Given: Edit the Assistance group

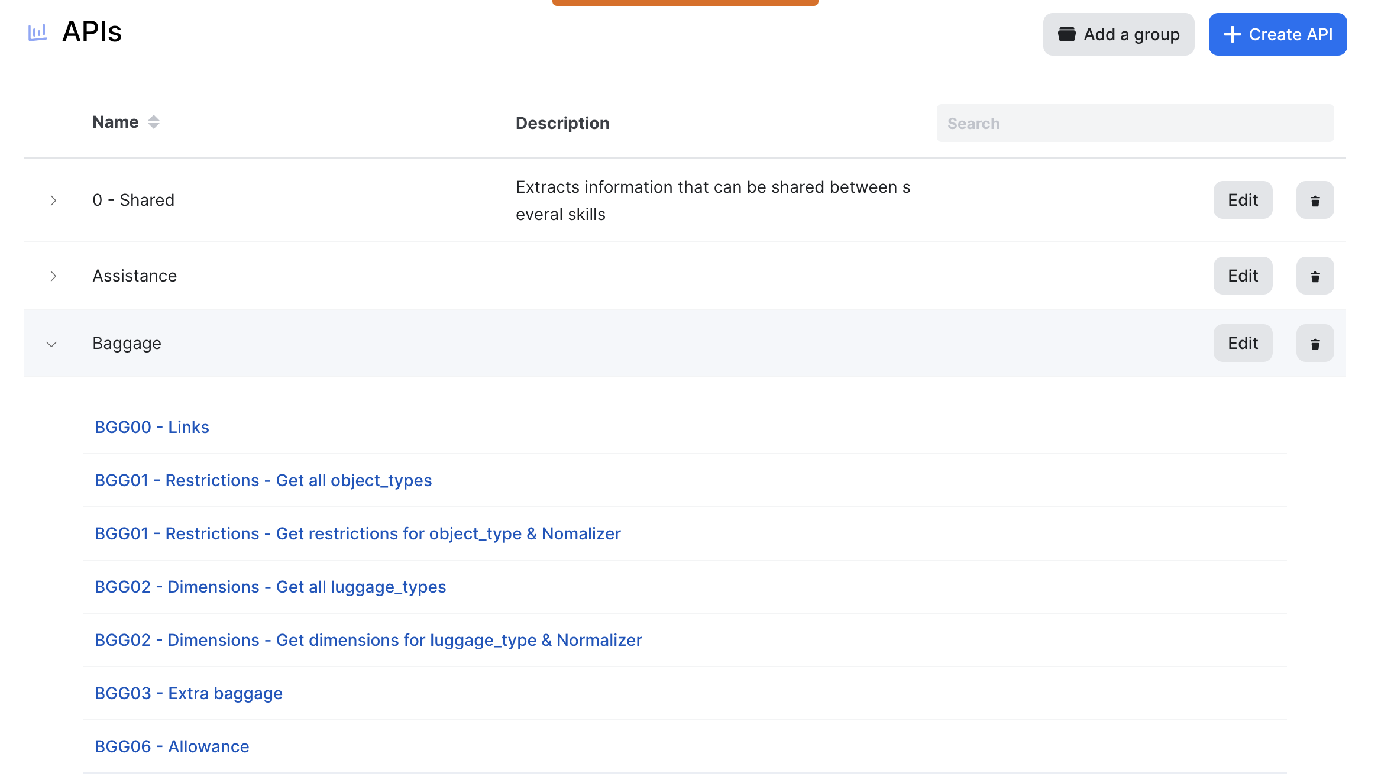Looking at the screenshot, I should tap(1242, 276).
